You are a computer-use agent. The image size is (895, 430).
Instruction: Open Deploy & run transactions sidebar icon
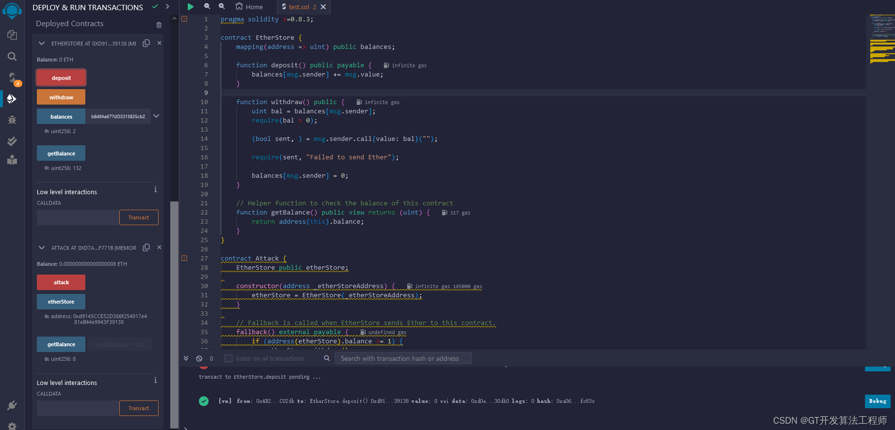tap(12, 99)
